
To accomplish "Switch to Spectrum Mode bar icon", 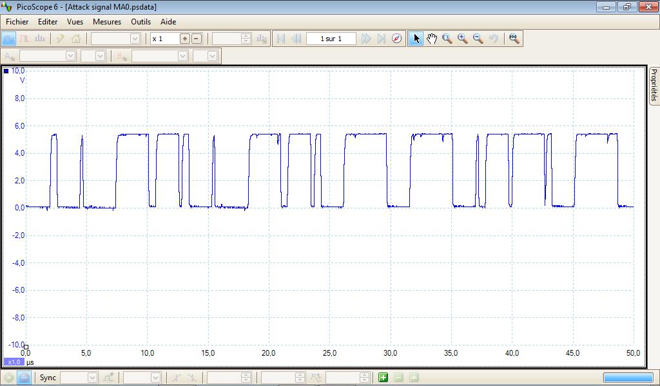I will tap(40, 39).
